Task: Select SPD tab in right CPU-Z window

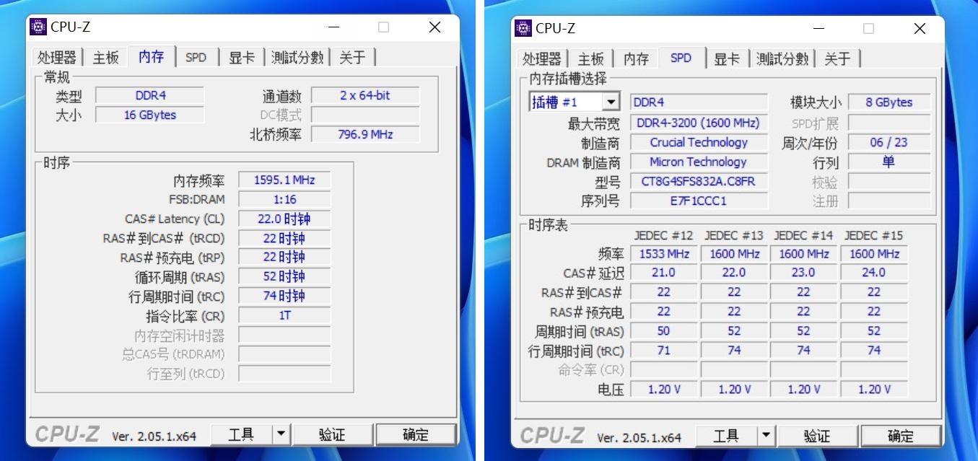Action: click(x=681, y=58)
